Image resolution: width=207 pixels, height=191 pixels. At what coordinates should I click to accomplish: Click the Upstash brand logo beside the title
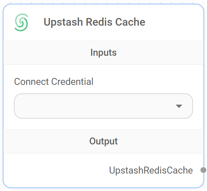21,22
